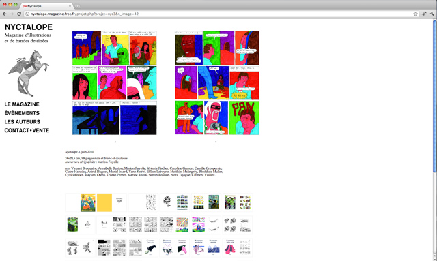The height and width of the screenshot is (261, 437).
Task: Open the LE MAGAZINE menu item
Action: (x=22, y=104)
